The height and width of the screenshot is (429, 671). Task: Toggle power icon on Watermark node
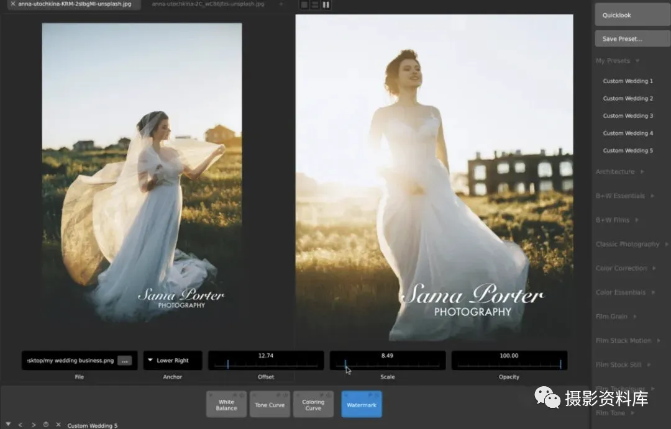(x=377, y=395)
